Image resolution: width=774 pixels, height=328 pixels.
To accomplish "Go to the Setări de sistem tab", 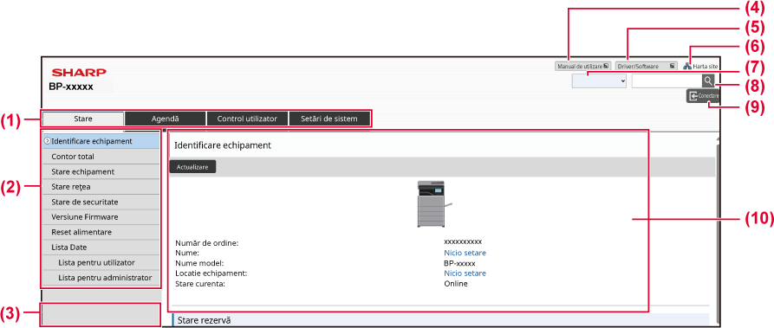I will 329,119.
